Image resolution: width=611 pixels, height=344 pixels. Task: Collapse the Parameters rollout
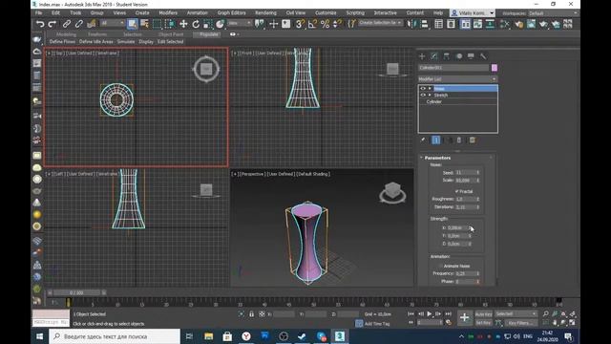[x=437, y=158]
